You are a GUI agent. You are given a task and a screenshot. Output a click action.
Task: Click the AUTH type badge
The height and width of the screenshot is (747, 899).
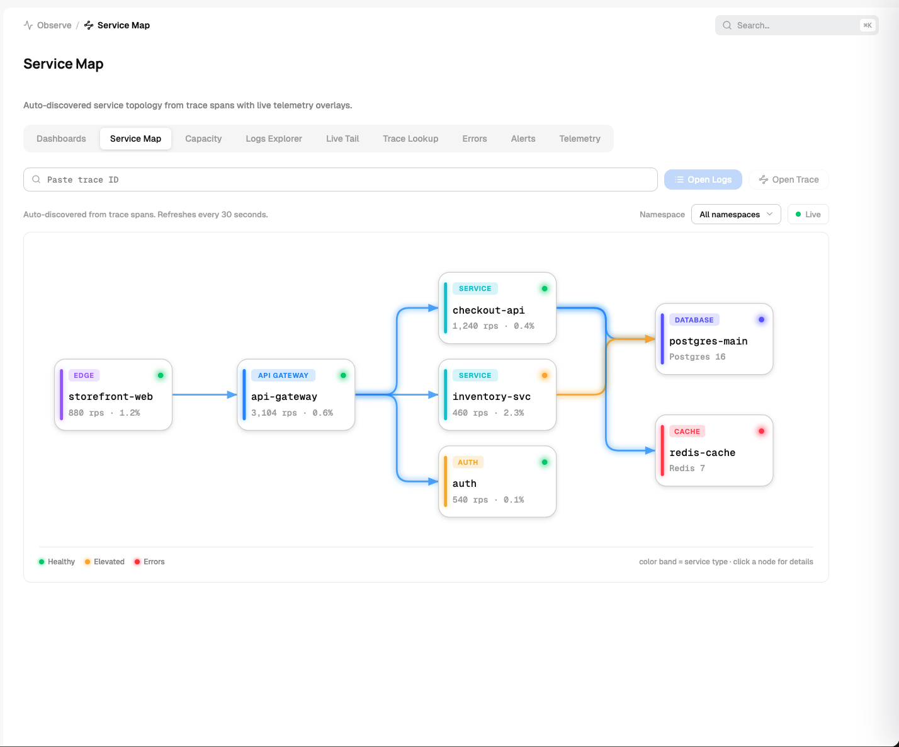468,462
